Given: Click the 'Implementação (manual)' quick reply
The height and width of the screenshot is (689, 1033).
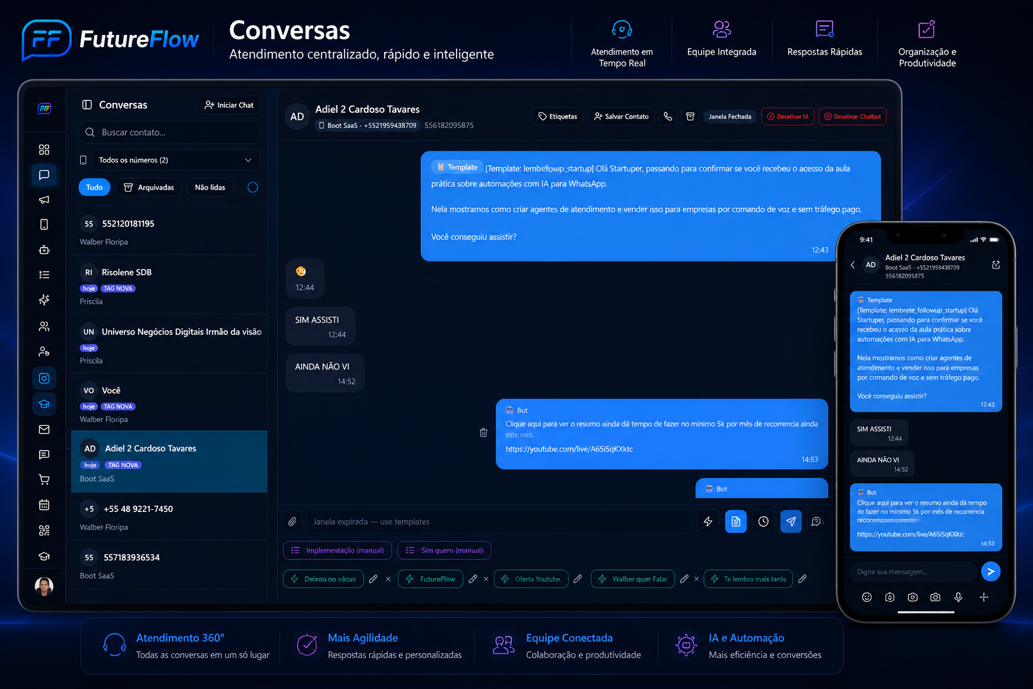Looking at the screenshot, I should tap(338, 550).
